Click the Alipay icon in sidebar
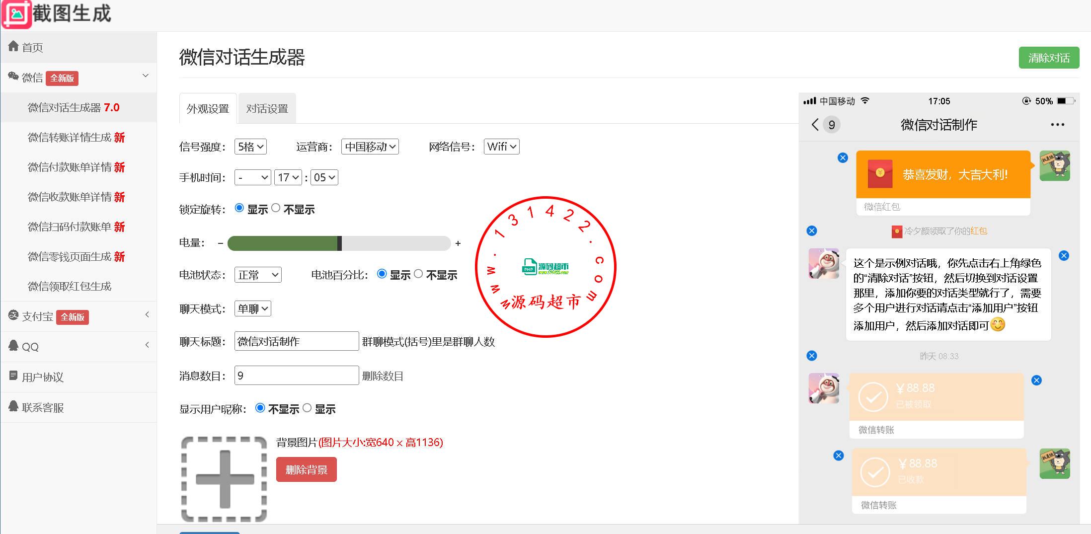 coord(13,315)
